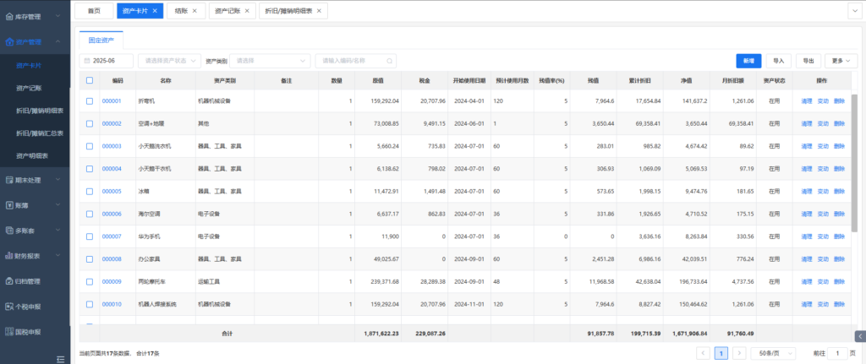Expand the 期末处理 sidebar menu chevron
The width and height of the screenshot is (866, 364).
58,179
